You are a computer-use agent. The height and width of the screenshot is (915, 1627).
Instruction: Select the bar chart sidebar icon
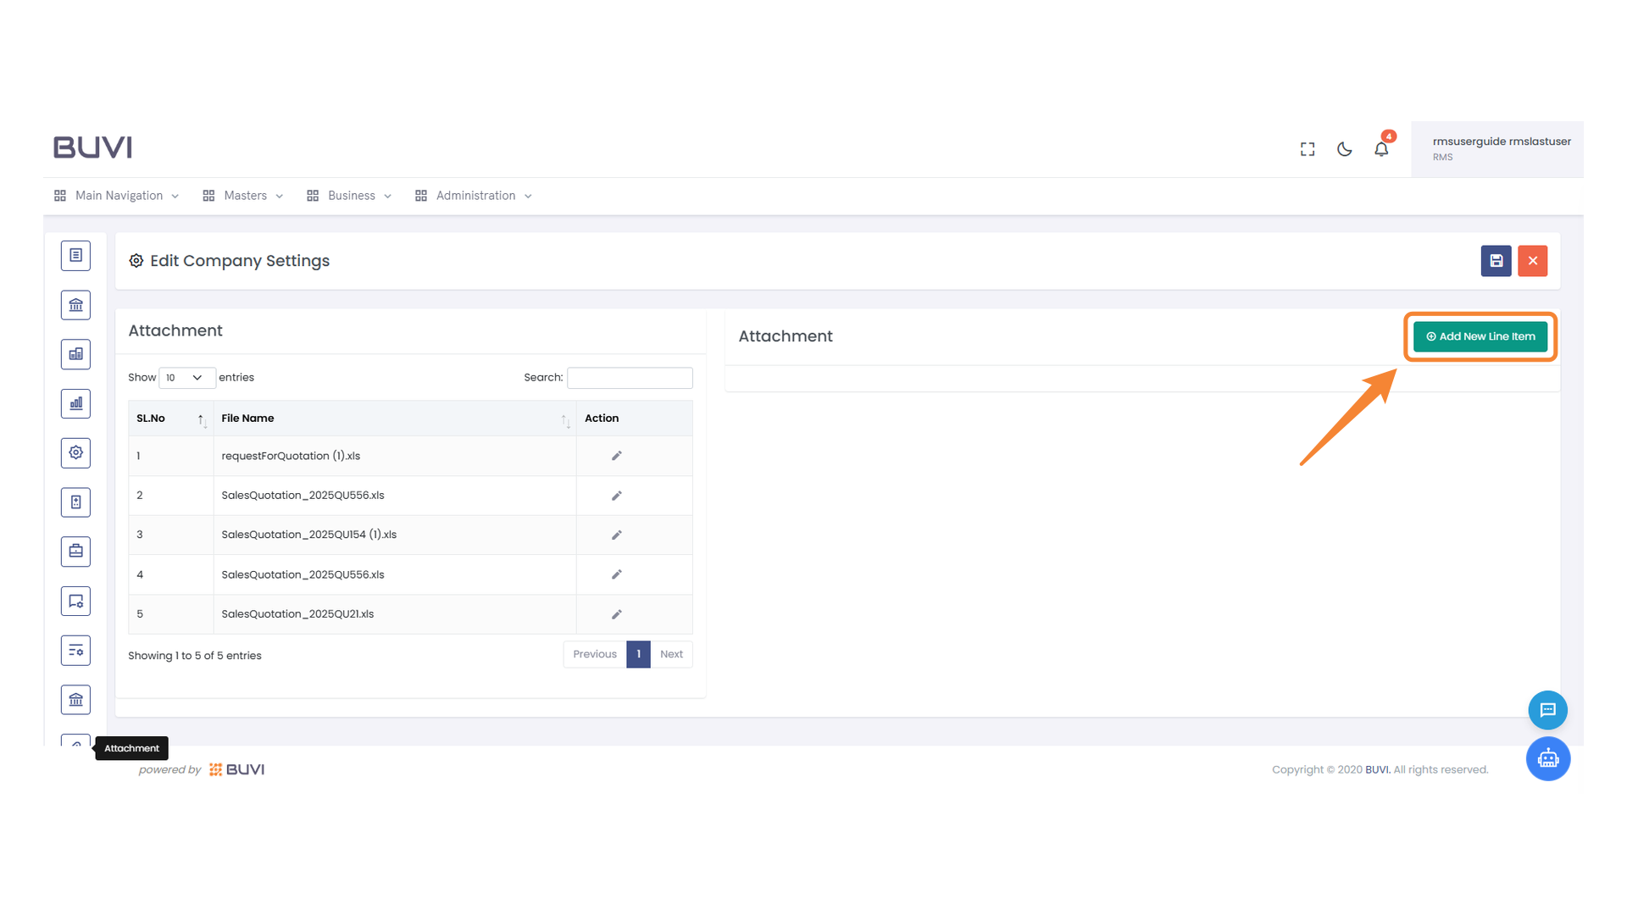pyautogui.click(x=75, y=403)
